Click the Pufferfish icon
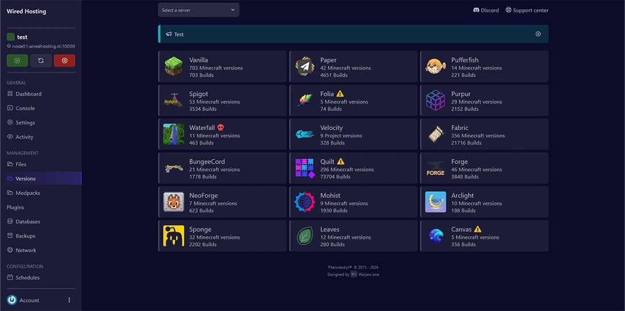 click(x=436, y=66)
